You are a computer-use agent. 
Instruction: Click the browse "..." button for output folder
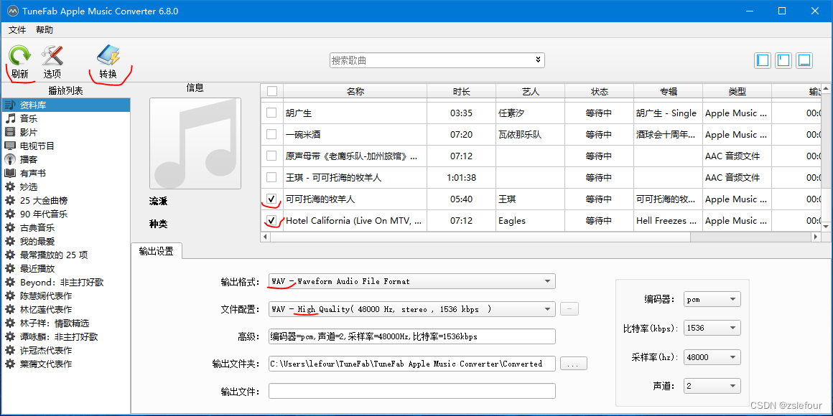point(573,364)
